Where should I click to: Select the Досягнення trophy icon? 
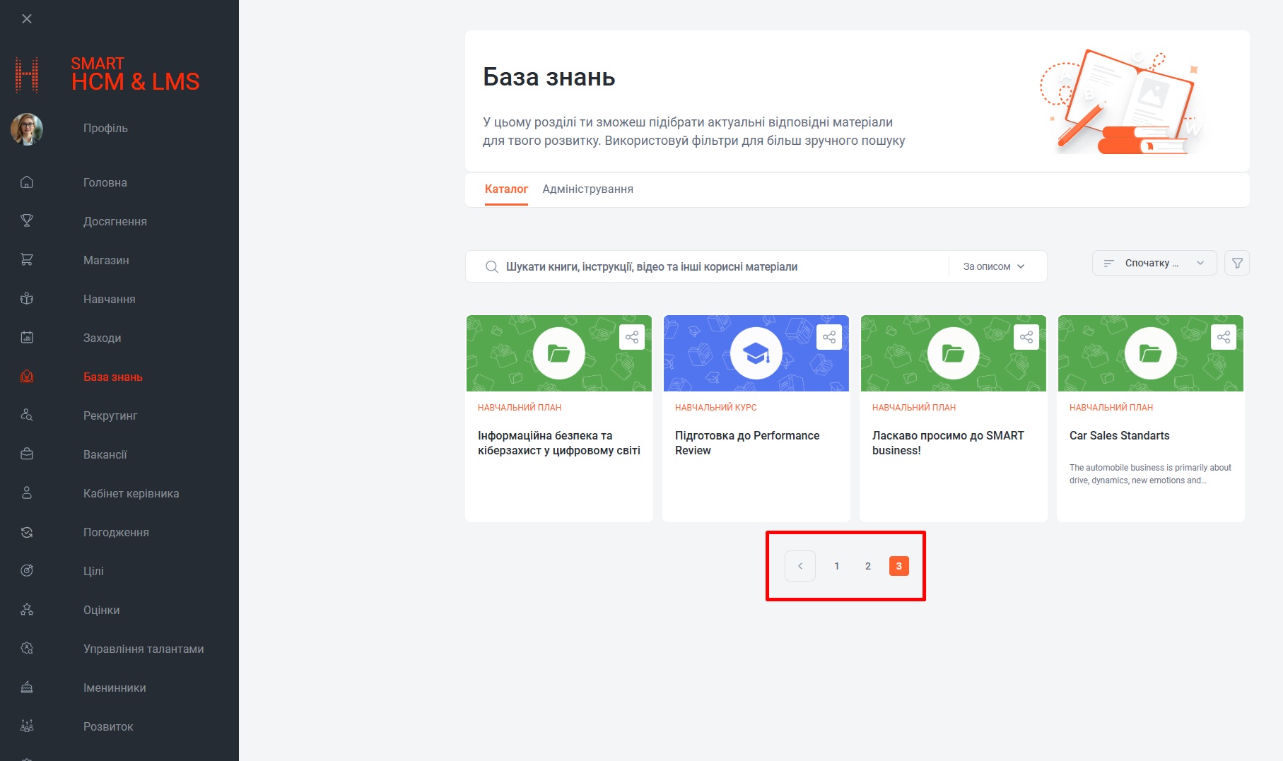27,220
